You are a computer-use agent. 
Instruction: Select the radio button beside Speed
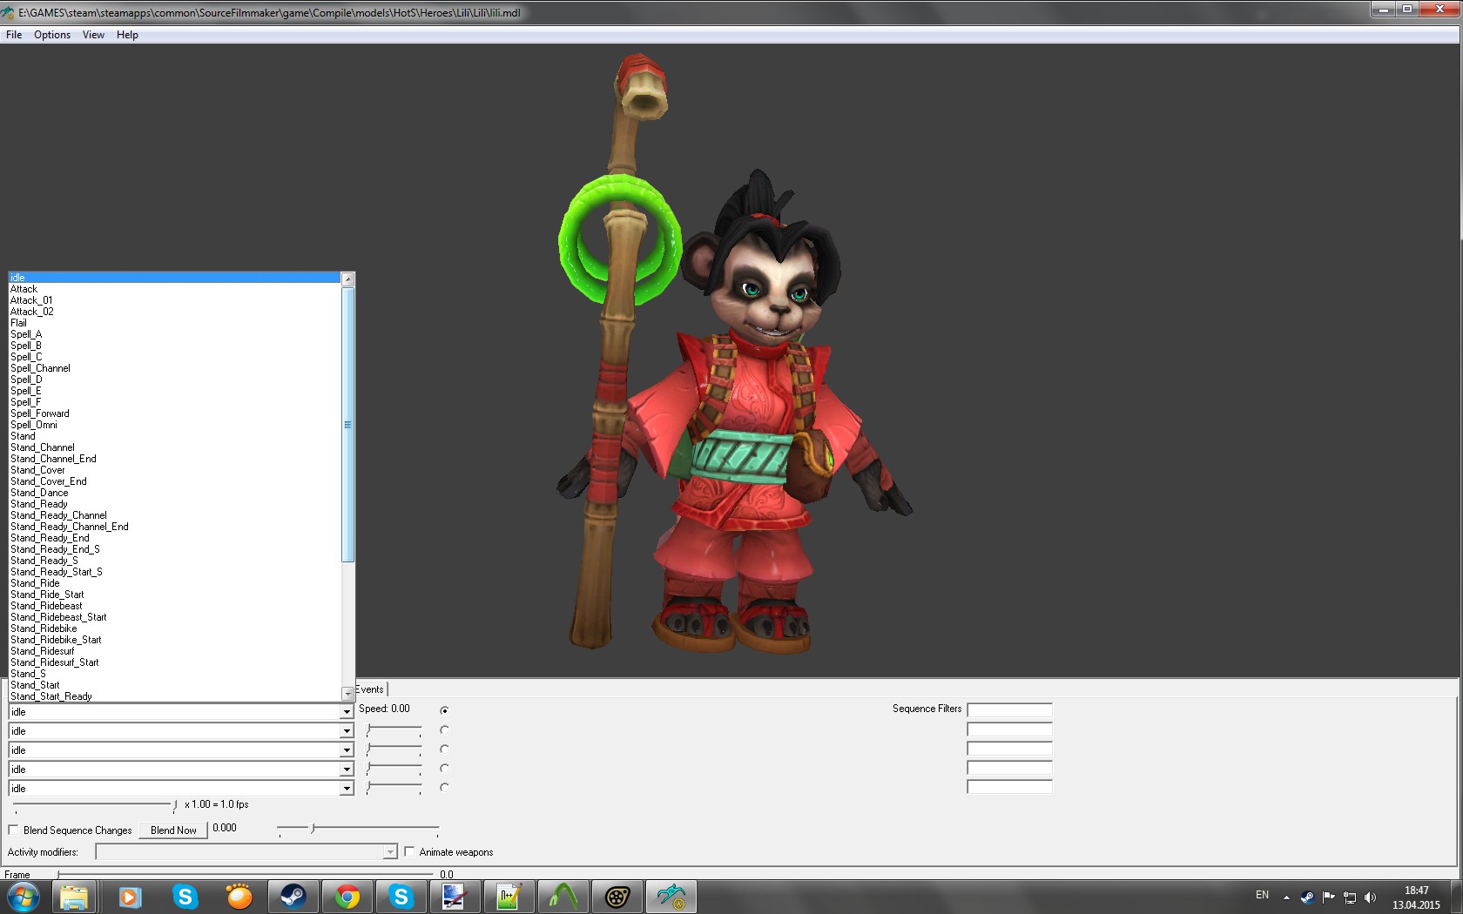(x=444, y=710)
